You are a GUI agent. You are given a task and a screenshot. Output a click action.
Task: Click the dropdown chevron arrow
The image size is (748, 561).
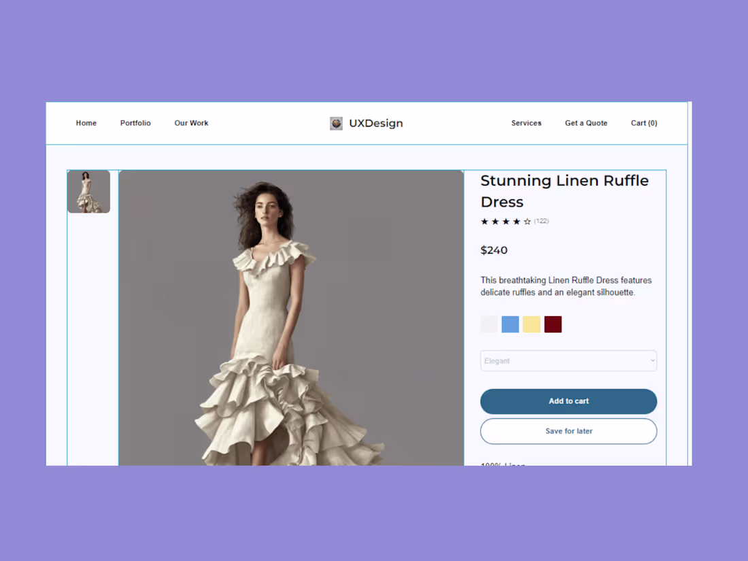[651, 360]
